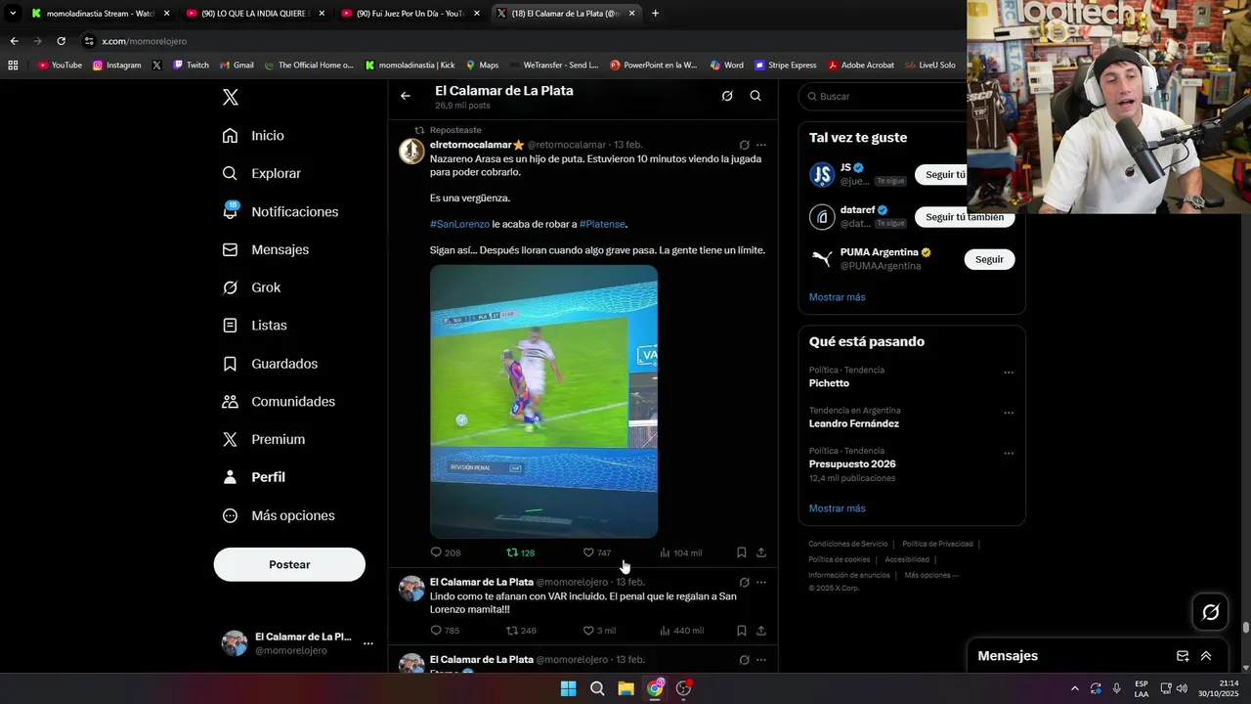Bookmark the Lindo como te afanan post
Image resolution: width=1251 pixels, height=704 pixels.
[x=742, y=631]
